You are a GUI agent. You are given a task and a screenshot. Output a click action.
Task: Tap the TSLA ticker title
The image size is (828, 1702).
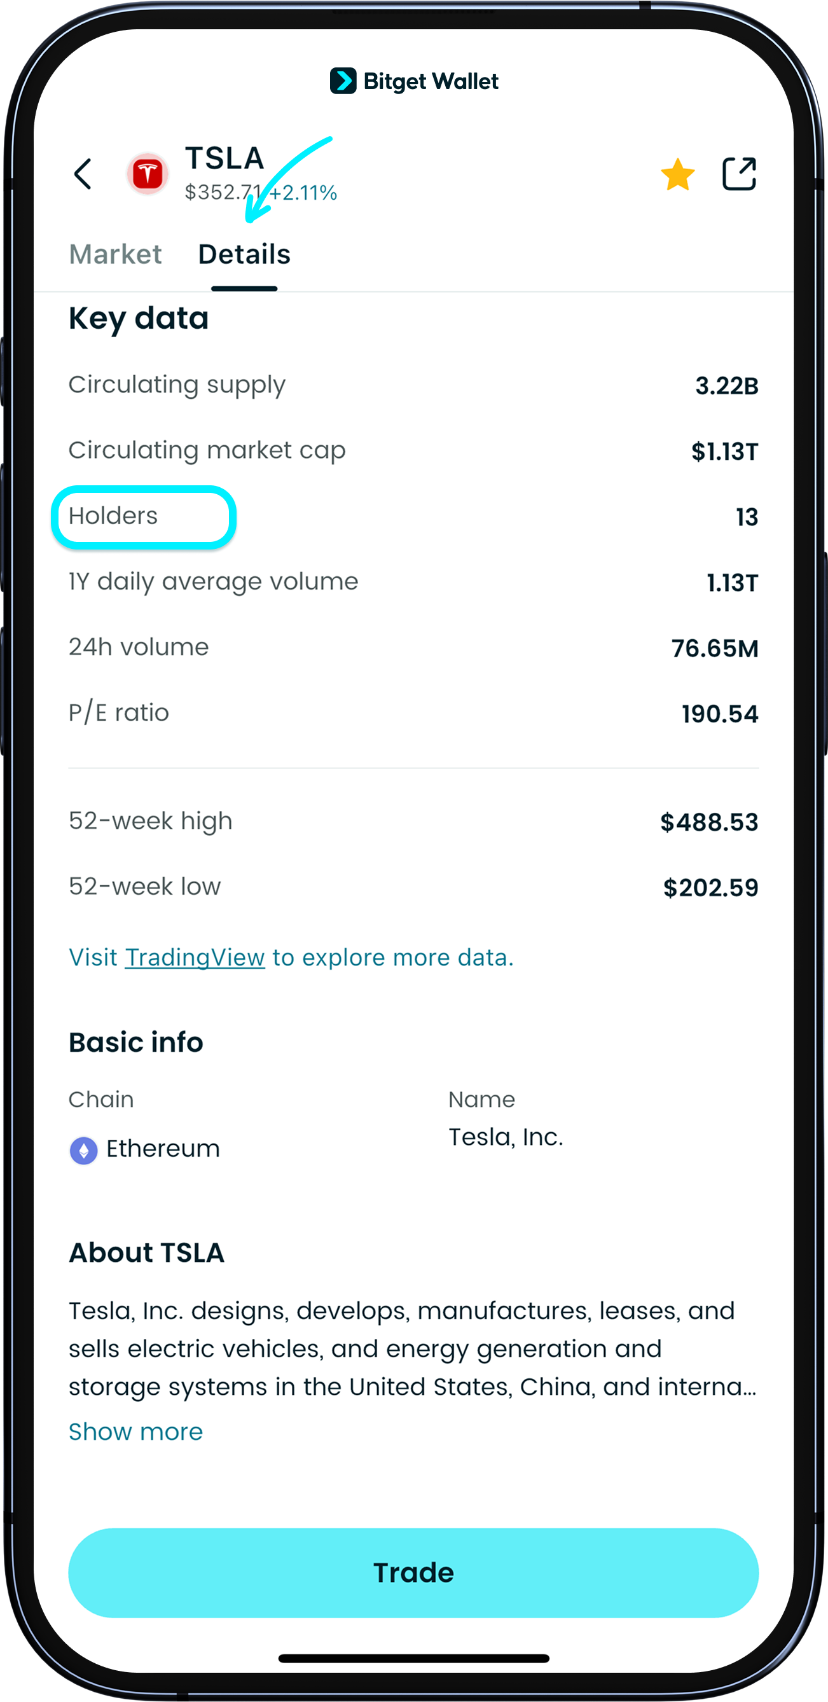[x=224, y=158]
